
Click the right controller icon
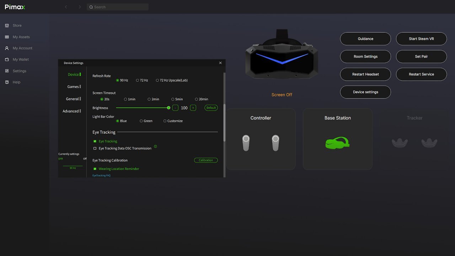click(x=275, y=143)
